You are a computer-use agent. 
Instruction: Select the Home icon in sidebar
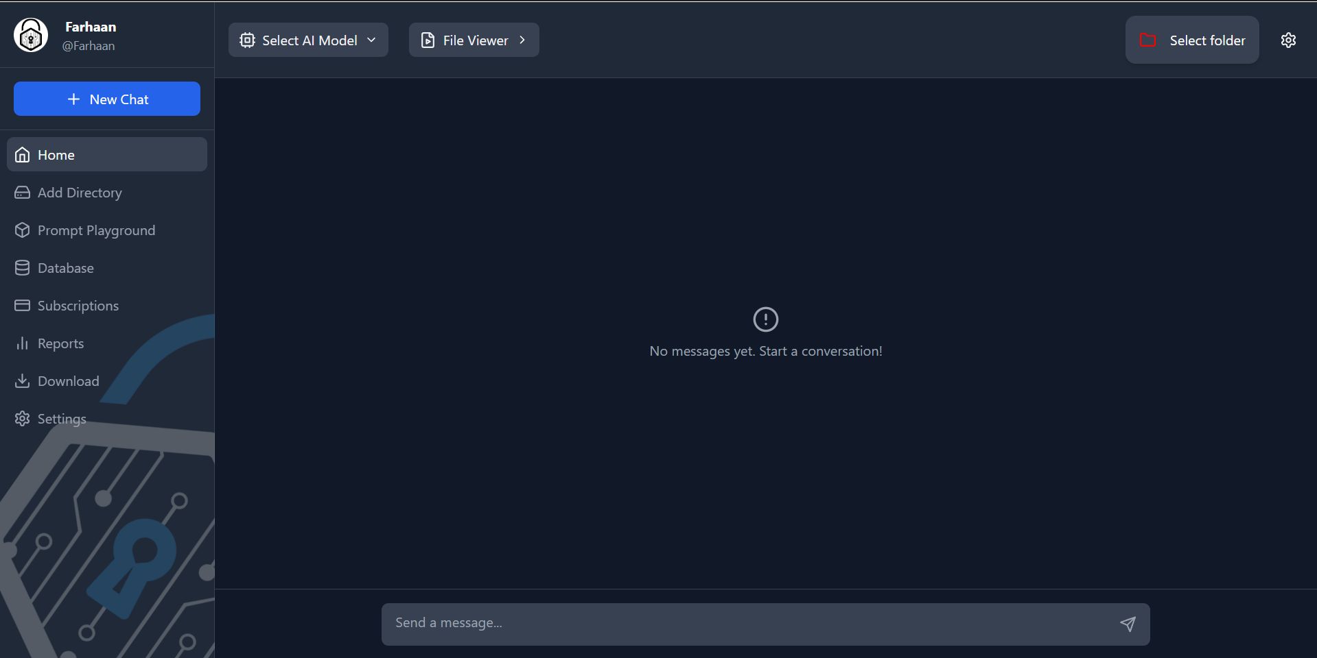coord(23,154)
